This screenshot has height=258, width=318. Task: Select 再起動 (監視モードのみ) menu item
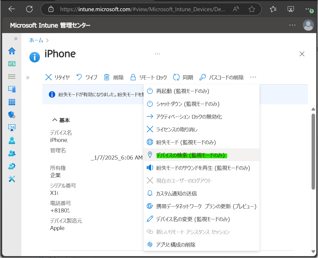click(x=201, y=91)
